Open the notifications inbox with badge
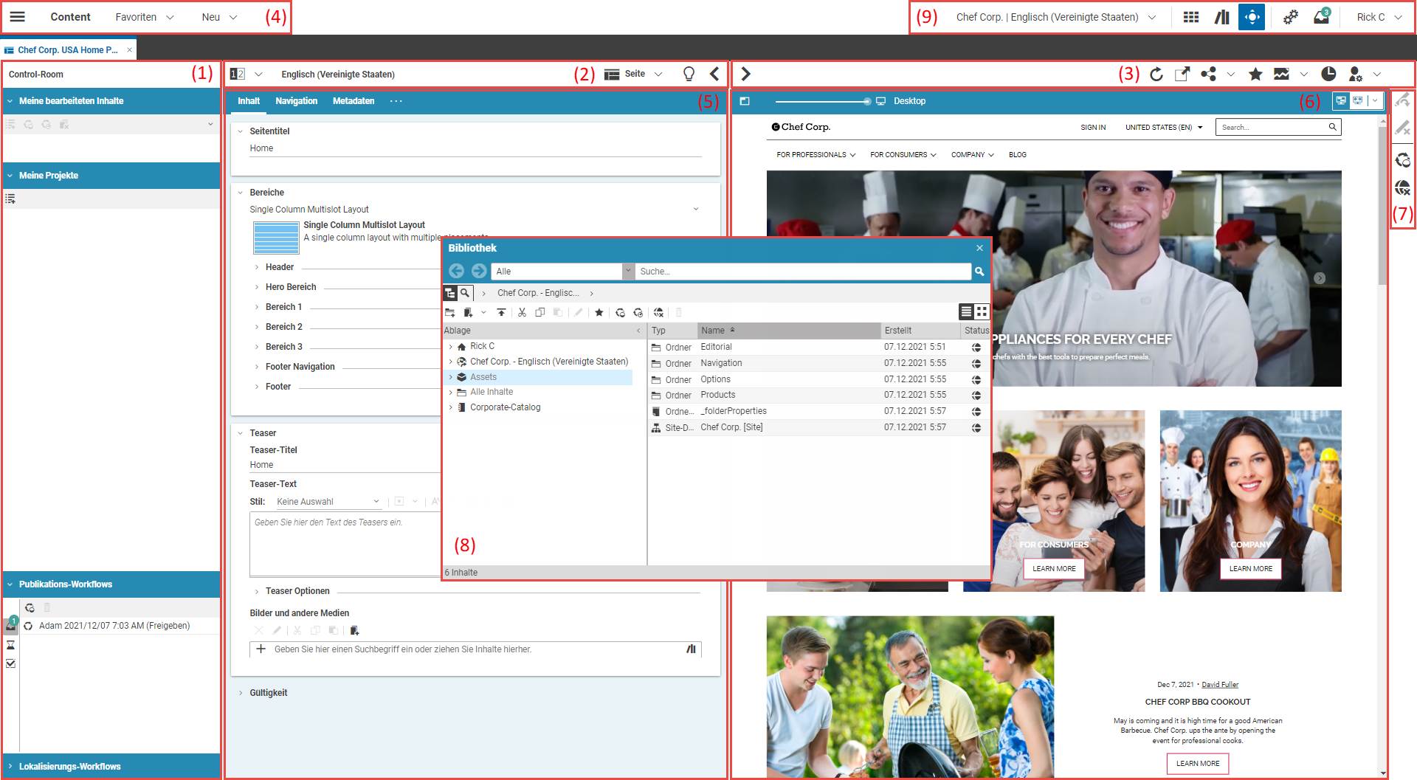The image size is (1417, 780). (1321, 17)
